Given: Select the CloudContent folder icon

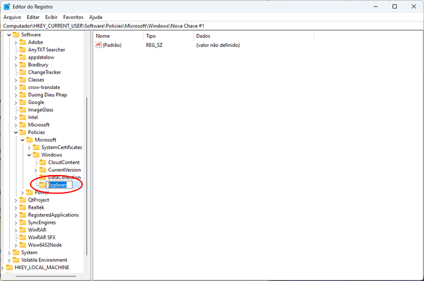Looking at the screenshot, I should click(43, 163).
